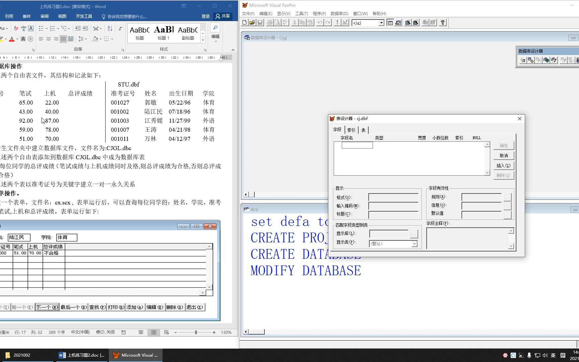Expand the Numbering list dropdown arrow in Word
Image resolution: width=579 pixels, height=362 pixels.
pyautogui.click(x=58, y=28)
